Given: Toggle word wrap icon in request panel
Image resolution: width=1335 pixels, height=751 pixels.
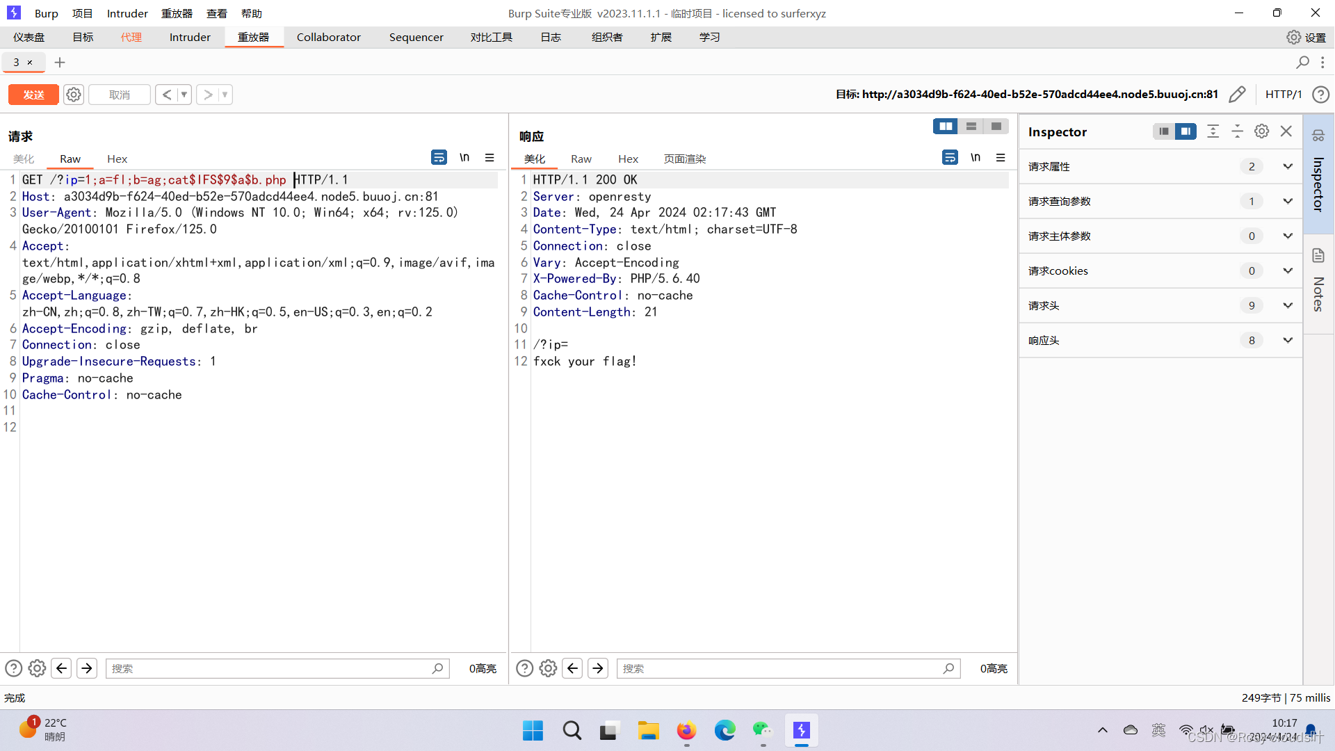Looking at the screenshot, I should click(x=439, y=158).
